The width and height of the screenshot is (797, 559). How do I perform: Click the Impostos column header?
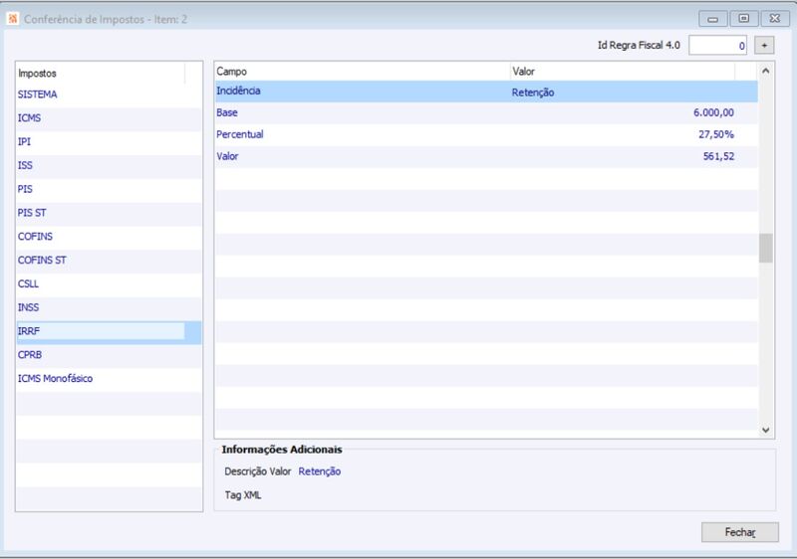(x=101, y=73)
